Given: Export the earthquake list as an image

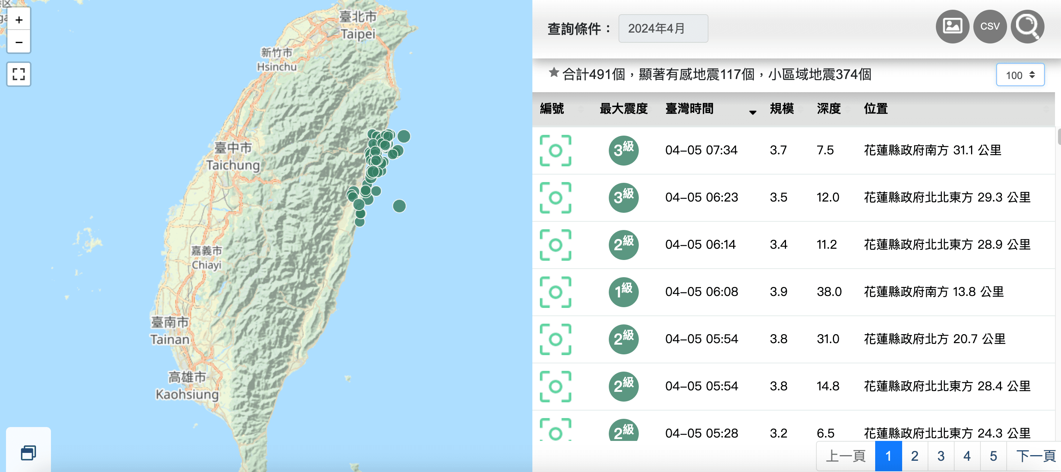Looking at the screenshot, I should tap(952, 26).
